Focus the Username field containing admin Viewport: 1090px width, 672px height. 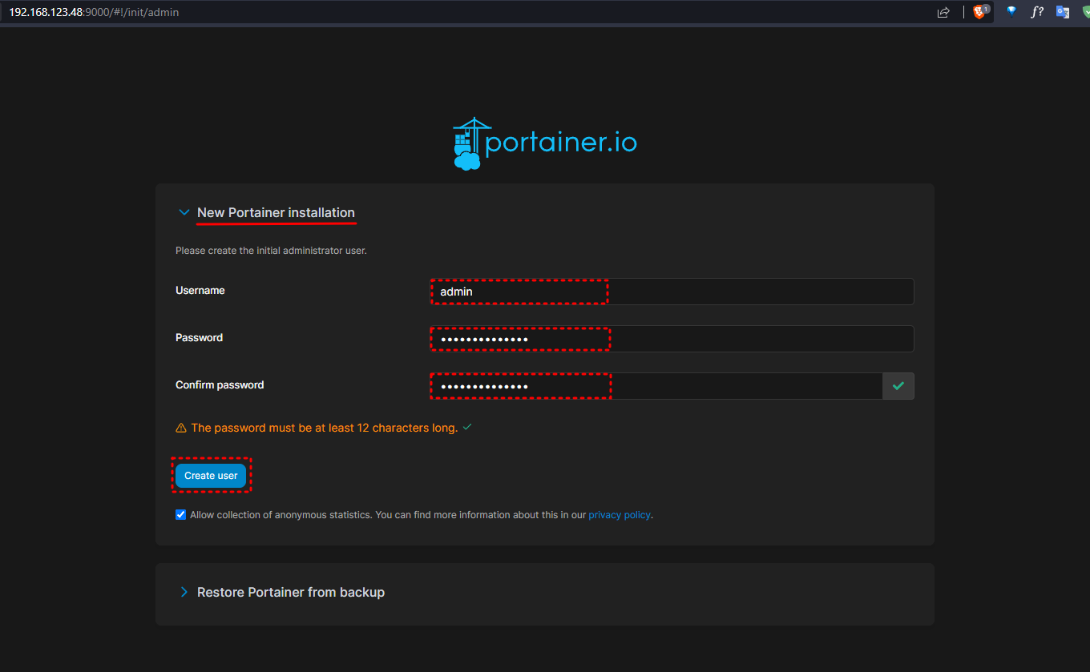(672, 292)
